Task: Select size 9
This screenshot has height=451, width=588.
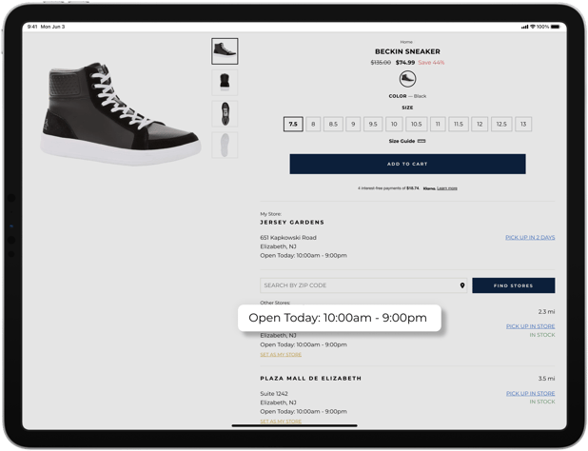Action: coord(353,124)
